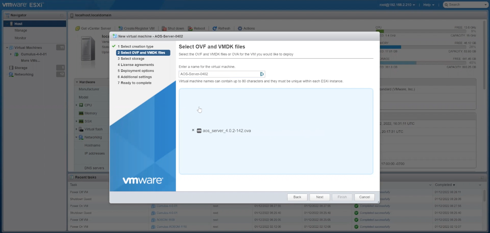Select Manage under Host
The image size is (490, 233).
(x=21, y=30)
